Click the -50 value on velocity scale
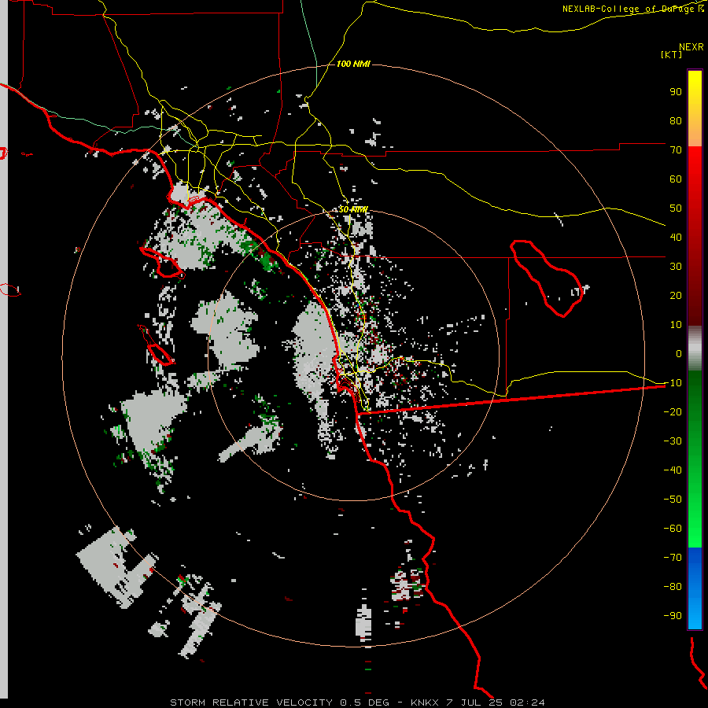The height and width of the screenshot is (708, 708). (x=673, y=499)
